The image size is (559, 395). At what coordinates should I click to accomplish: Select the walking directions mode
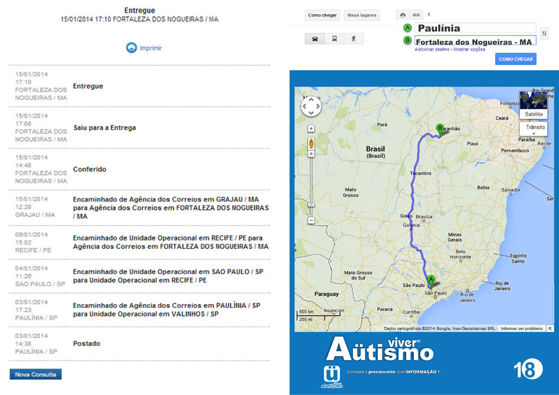click(x=353, y=39)
